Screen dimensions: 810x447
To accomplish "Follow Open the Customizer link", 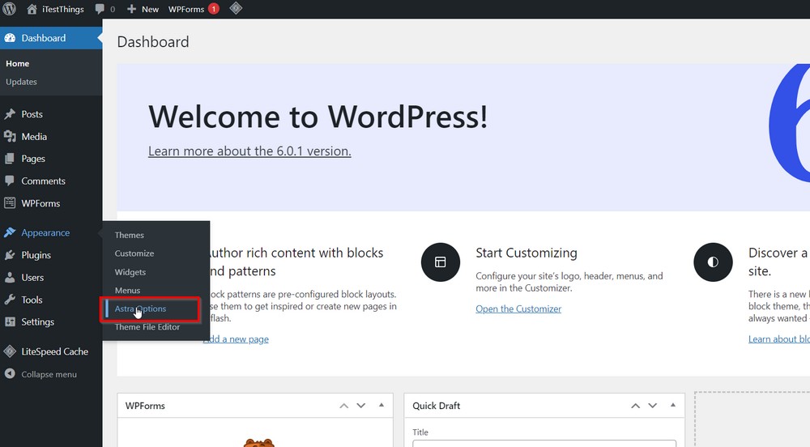I will coord(518,309).
